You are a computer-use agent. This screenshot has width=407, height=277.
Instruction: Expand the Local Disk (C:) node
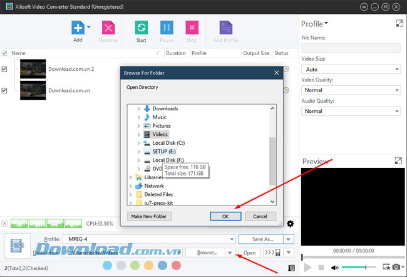point(138,143)
